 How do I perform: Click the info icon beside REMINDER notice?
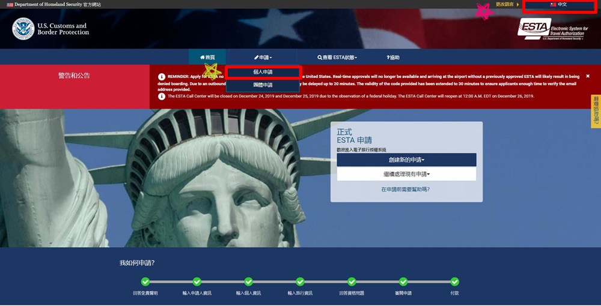point(162,77)
